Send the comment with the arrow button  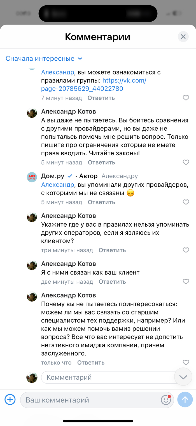tap(185, 400)
